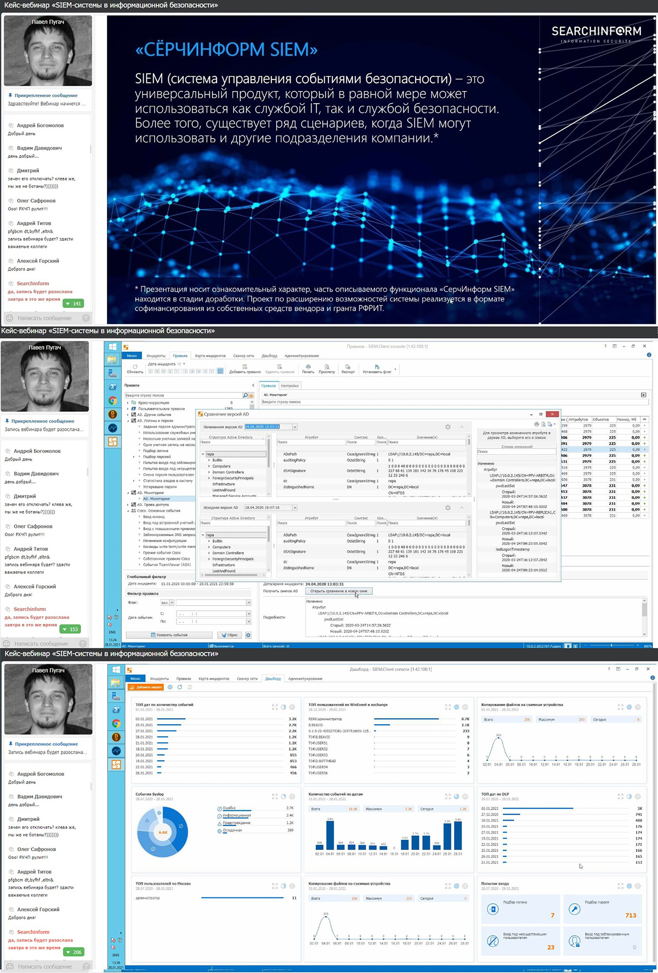Open the Измененная версия AD date dropdown

pos(295,427)
